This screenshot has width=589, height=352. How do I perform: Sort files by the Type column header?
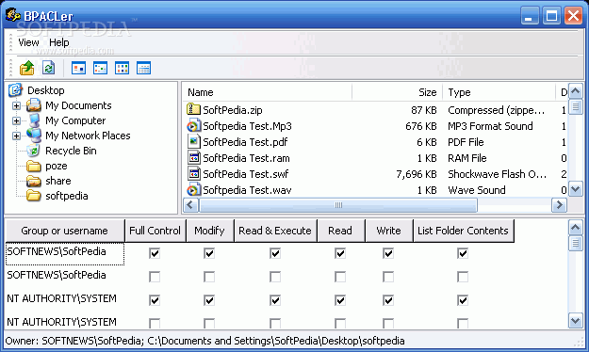(499, 92)
